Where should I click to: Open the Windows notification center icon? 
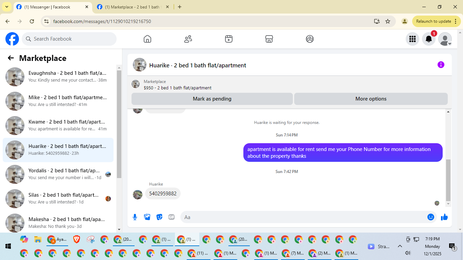click(452, 246)
